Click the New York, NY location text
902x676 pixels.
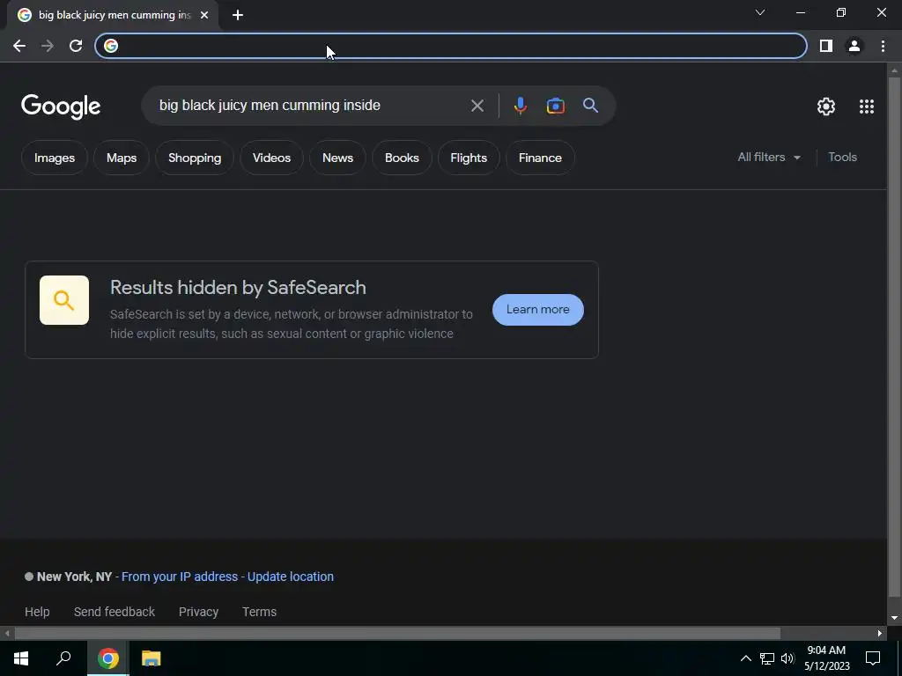(x=74, y=577)
